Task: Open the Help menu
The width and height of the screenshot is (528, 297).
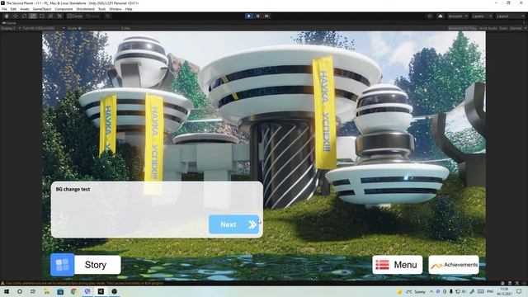Action: pos(129,9)
